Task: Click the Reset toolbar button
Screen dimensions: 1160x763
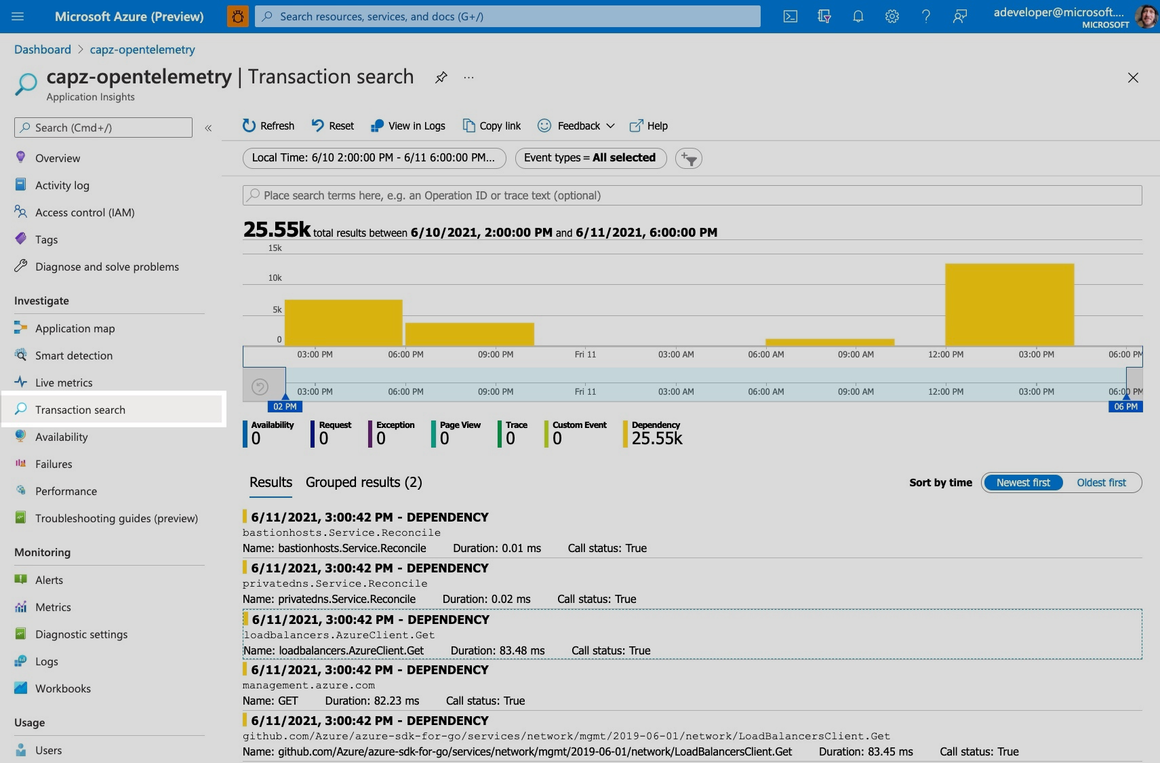Action: (333, 125)
